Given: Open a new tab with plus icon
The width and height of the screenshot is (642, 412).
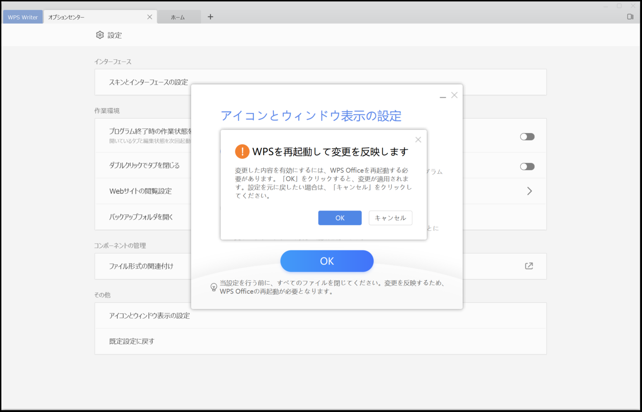Looking at the screenshot, I should 210,17.
